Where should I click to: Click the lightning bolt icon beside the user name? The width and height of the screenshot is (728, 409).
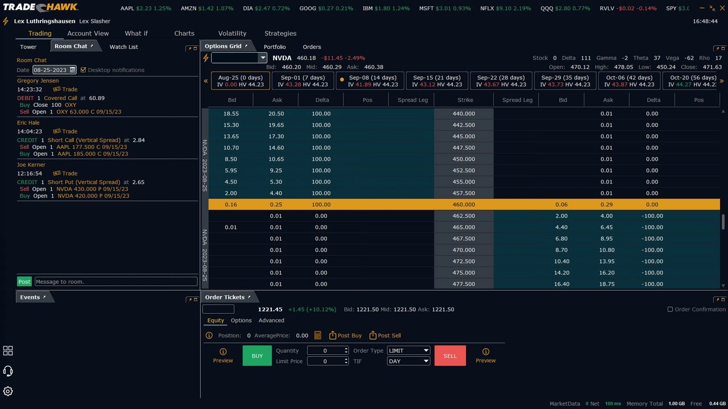6,21
